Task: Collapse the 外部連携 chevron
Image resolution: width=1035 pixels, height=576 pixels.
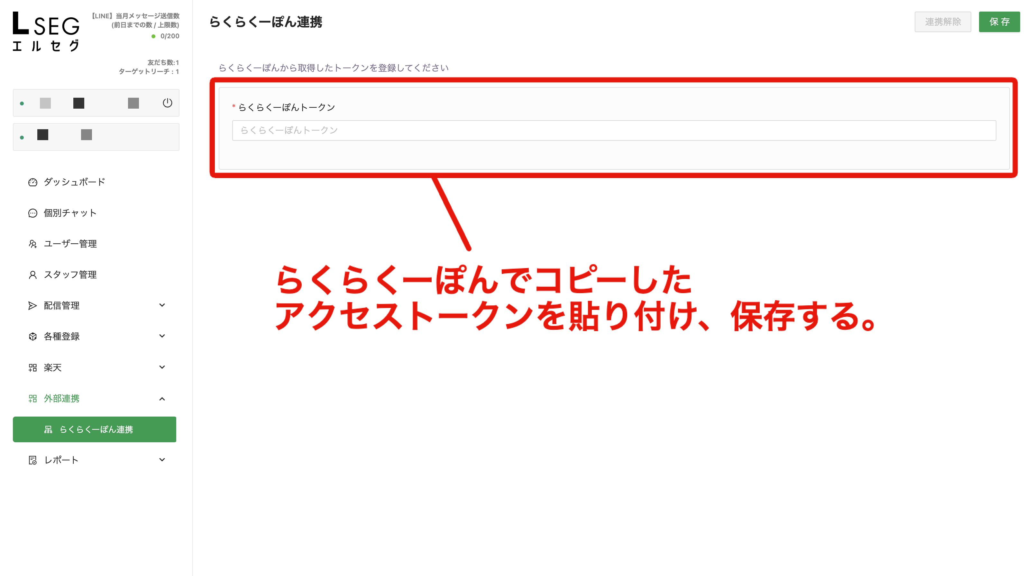Action: 162,399
